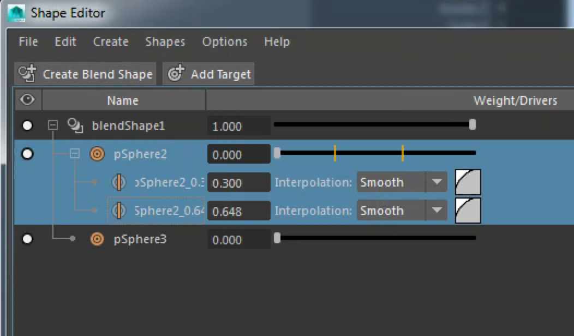The height and width of the screenshot is (336, 574).
Task: Open the Options menu
Action: click(x=224, y=41)
